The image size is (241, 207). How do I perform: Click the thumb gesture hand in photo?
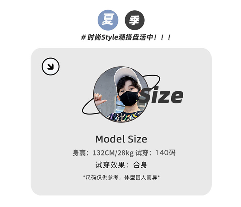tap(99, 100)
